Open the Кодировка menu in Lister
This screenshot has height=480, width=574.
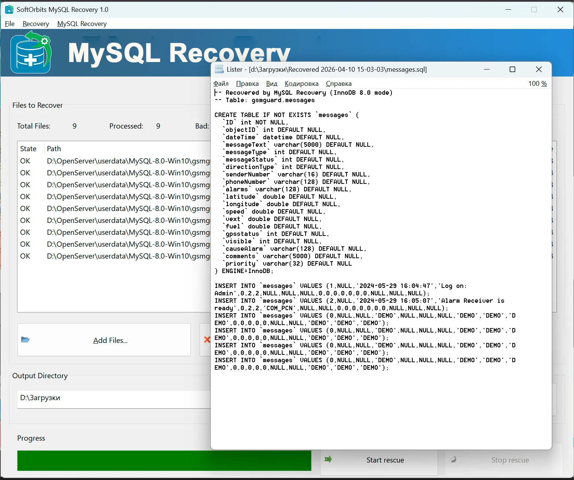(301, 84)
